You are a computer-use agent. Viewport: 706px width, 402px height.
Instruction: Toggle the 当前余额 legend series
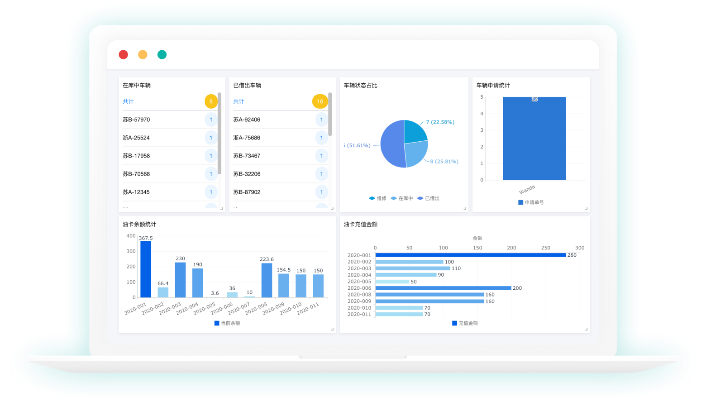click(x=227, y=323)
